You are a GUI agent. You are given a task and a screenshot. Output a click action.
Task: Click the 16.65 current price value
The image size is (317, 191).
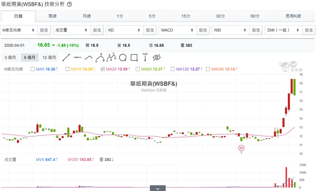tap(43, 45)
